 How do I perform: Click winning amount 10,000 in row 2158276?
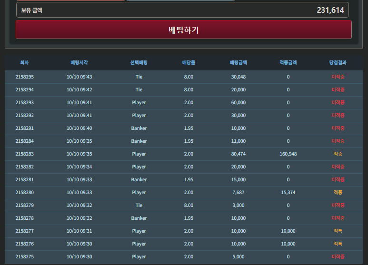pyautogui.click(x=288, y=244)
